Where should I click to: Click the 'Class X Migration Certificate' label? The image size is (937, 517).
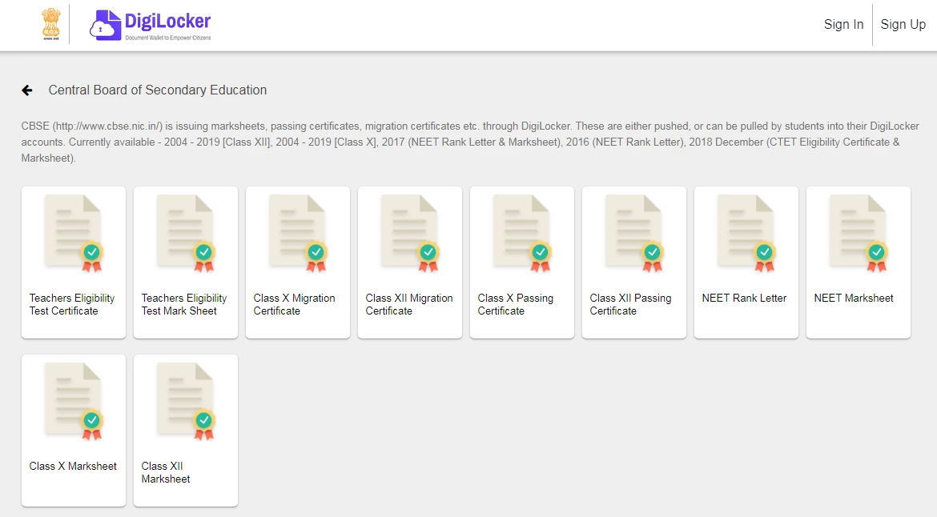pos(294,304)
